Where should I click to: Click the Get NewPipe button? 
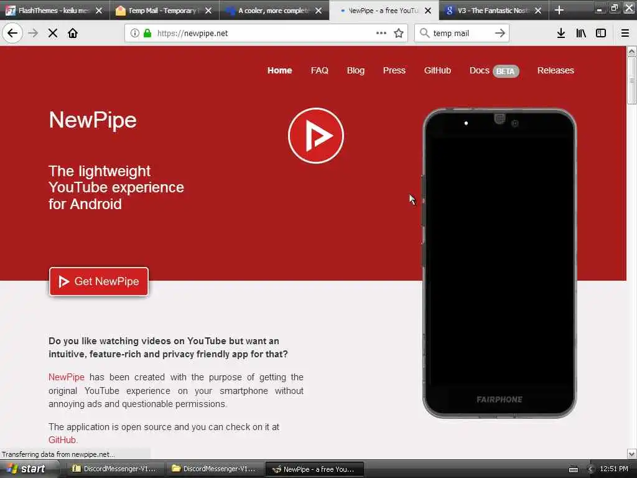pyautogui.click(x=99, y=281)
